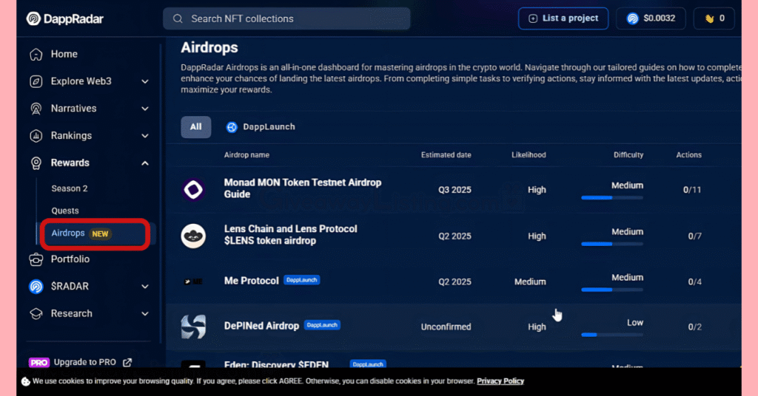
Task: Click the PRO badge icon
Action: (38, 362)
